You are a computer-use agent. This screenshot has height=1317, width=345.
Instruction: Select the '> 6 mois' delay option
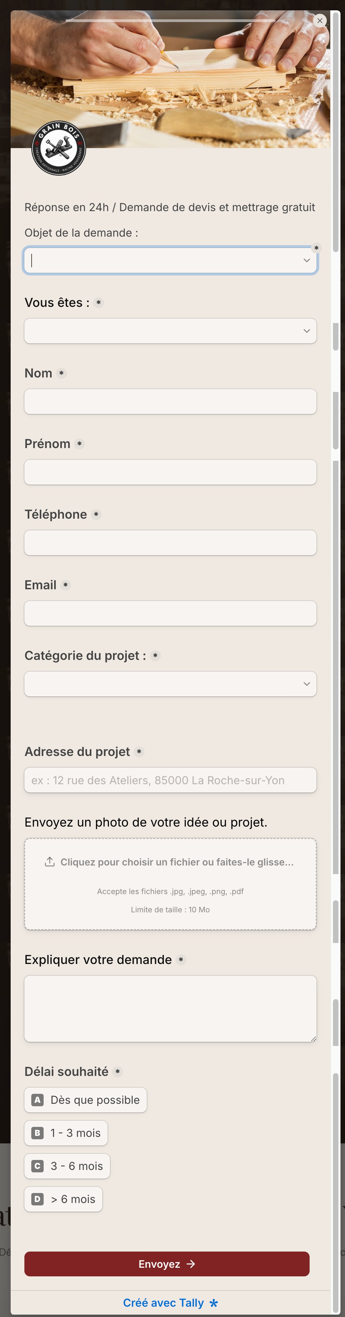click(63, 1199)
